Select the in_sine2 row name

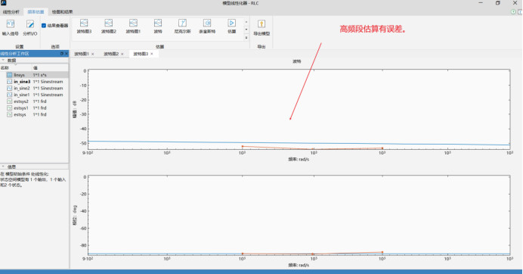(22, 89)
